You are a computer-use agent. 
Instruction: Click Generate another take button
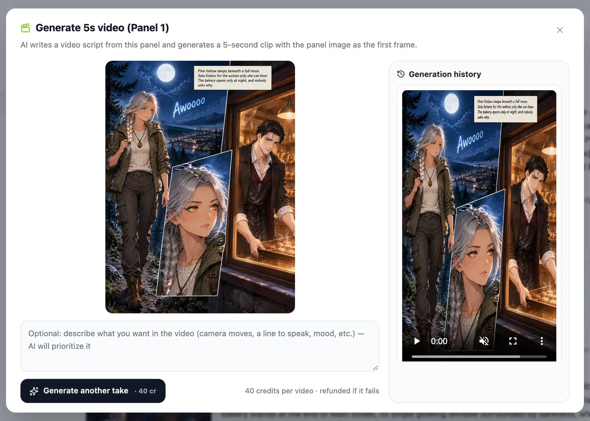point(93,391)
